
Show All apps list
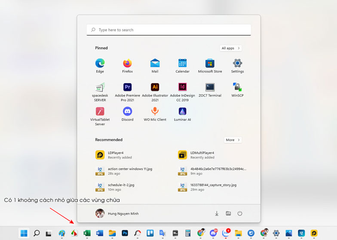(x=230, y=48)
